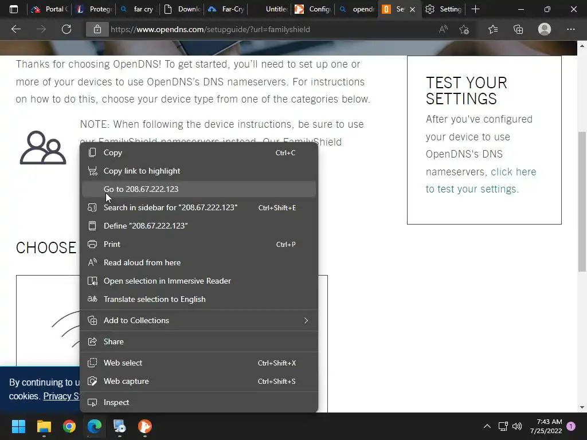Choose Translate selection to English
Screen dimensions: 587x440
pyautogui.click(x=199, y=299)
